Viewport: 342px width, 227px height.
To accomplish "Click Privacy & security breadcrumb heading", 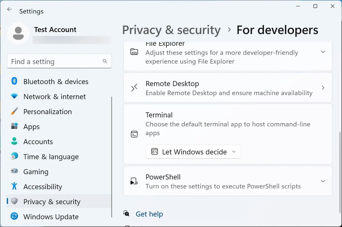I will tap(171, 30).
